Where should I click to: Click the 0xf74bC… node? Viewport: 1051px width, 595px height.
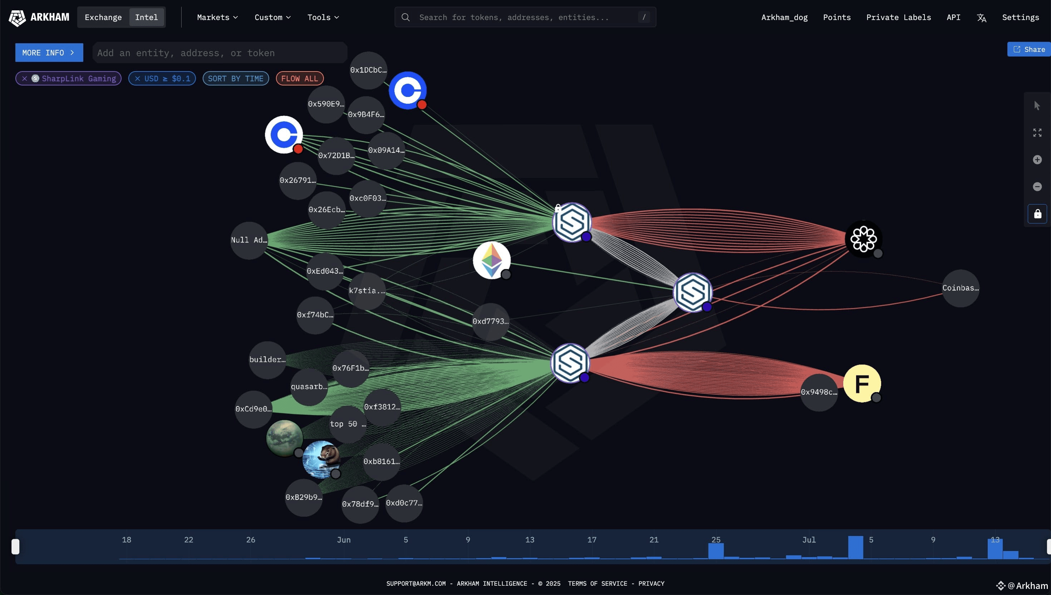(315, 315)
